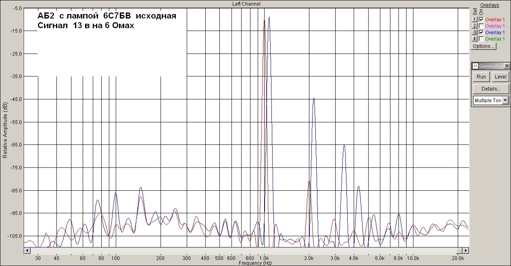The image size is (511, 266).
Task: Click the Frequency (Hz) axis label
Action: pos(255,263)
